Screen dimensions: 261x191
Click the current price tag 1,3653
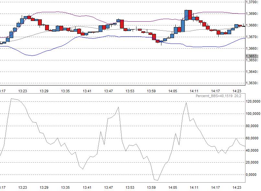click(x=252, y=56)
